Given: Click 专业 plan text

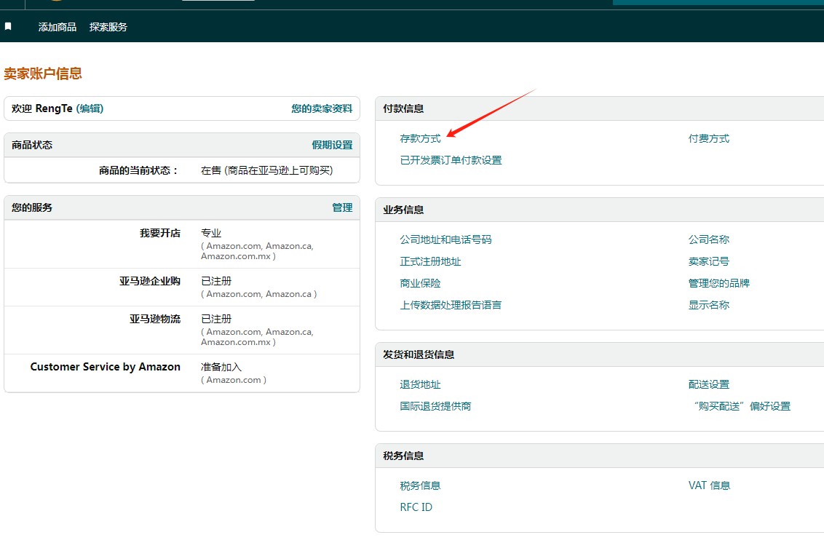Looking at the screenshot, I should pos(210,233).
